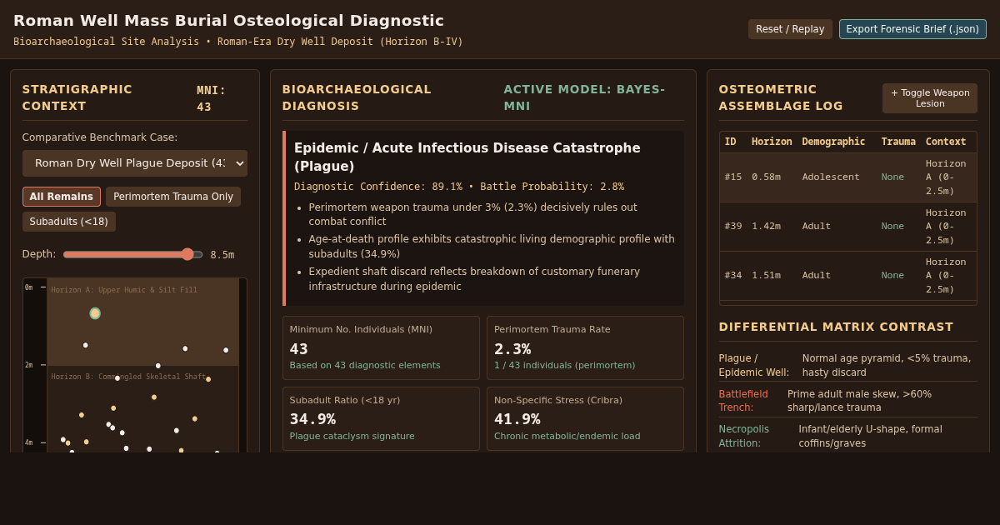Click the 'Horizon A: Upper Humic & Silt Fill' label
Screen dimensions: 1000x525
point(124,290)
